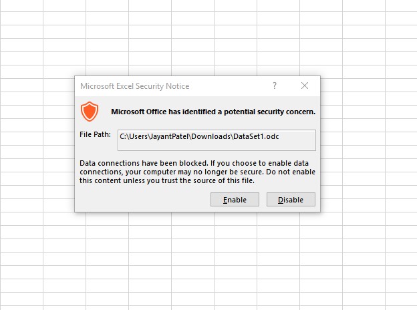Click the File Path: label

coord(95,134)
